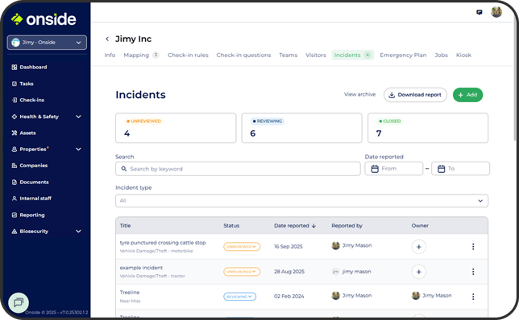
Task: Click the green Add button
Action: click(x=467, y=95)
